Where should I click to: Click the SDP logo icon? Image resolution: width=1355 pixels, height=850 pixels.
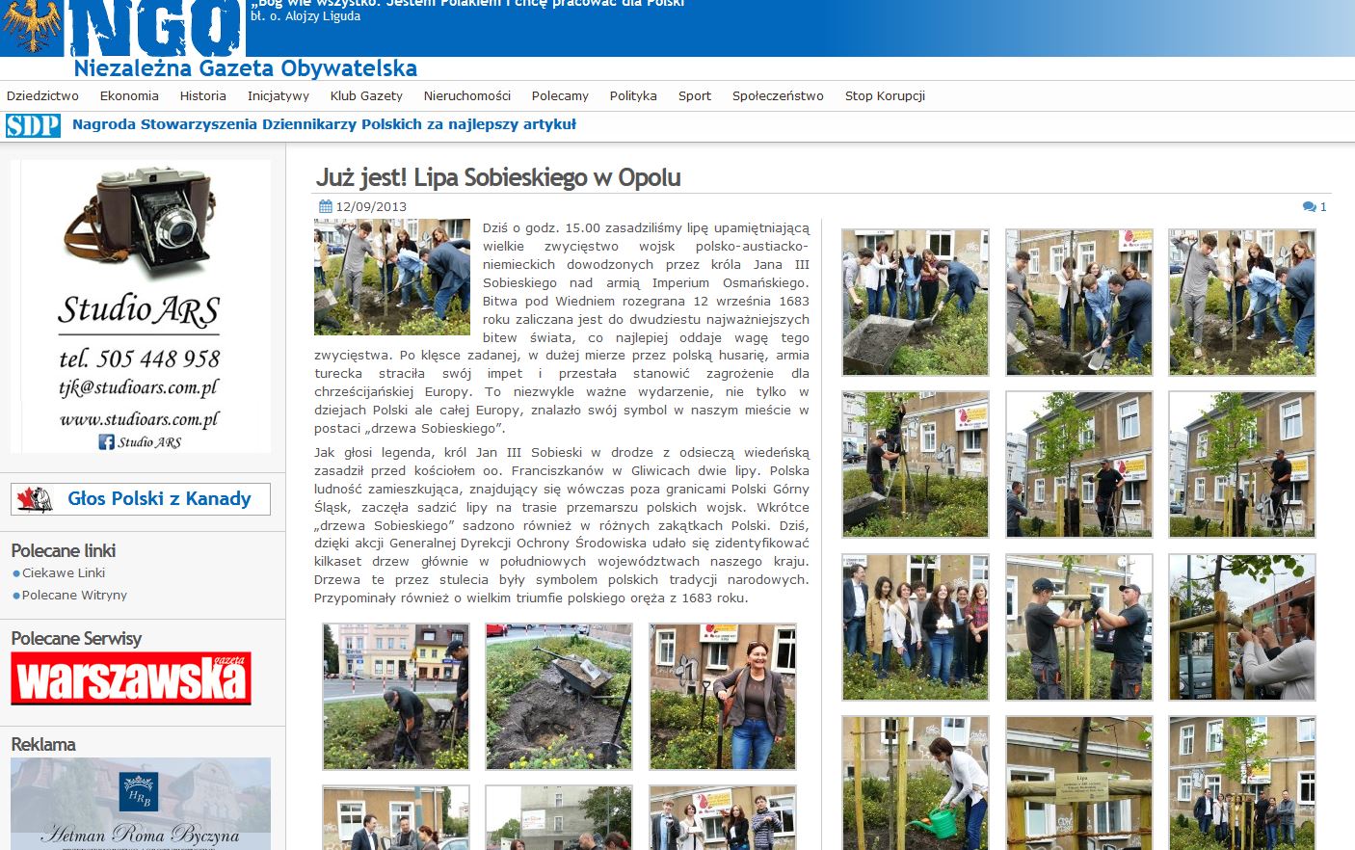(33, 125)
